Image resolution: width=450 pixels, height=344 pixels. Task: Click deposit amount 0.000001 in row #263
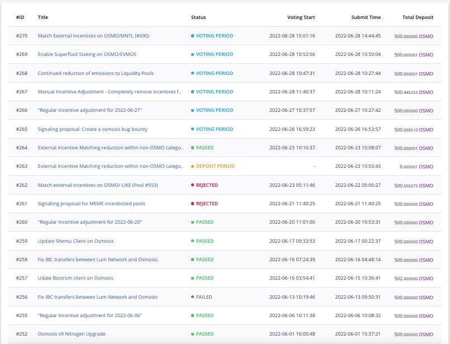pyautogui.click(x=409, y=167)
